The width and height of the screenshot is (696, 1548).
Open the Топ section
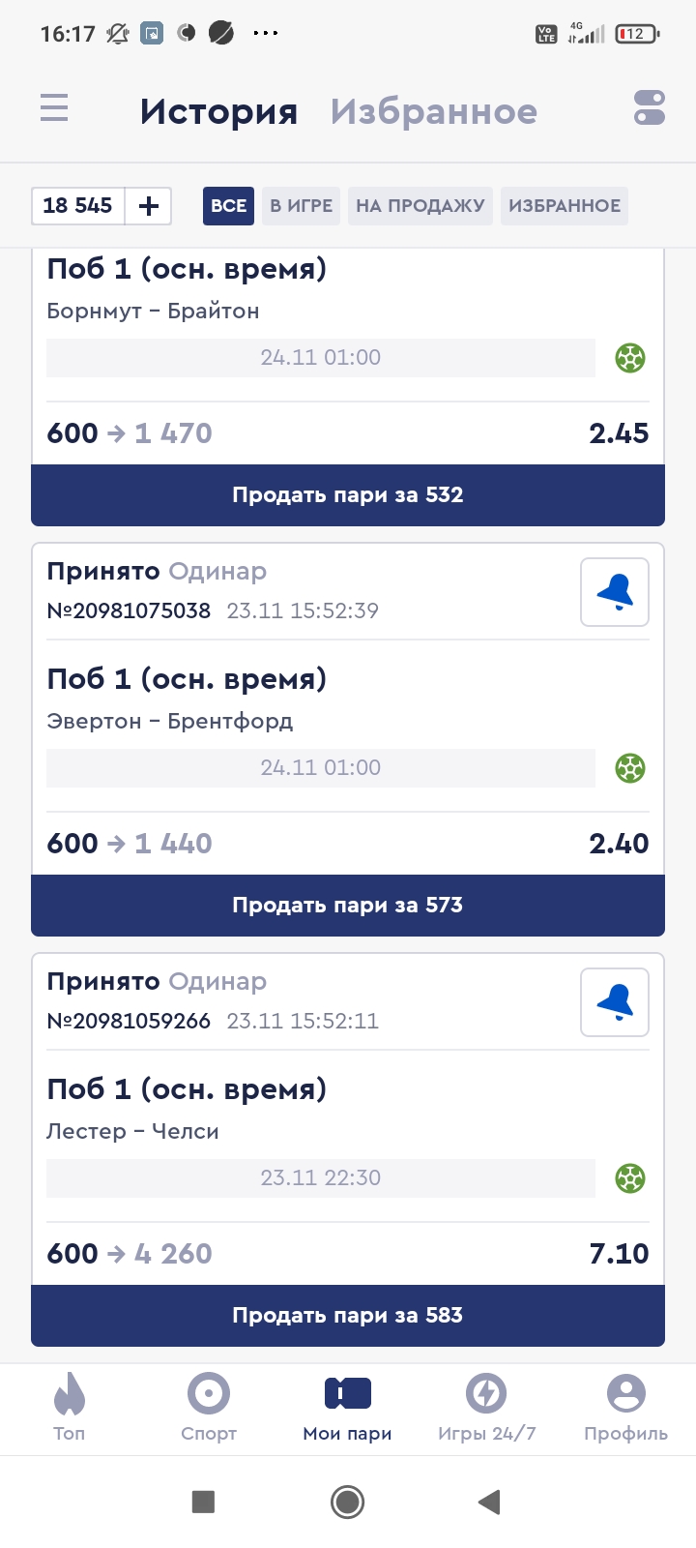pyautogui.click(x=70, y=1407)
